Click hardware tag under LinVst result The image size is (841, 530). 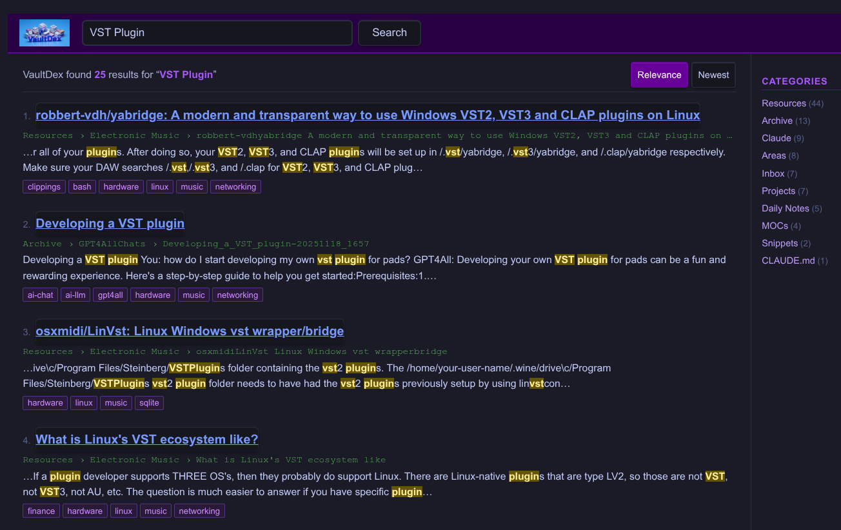point(45,403)
